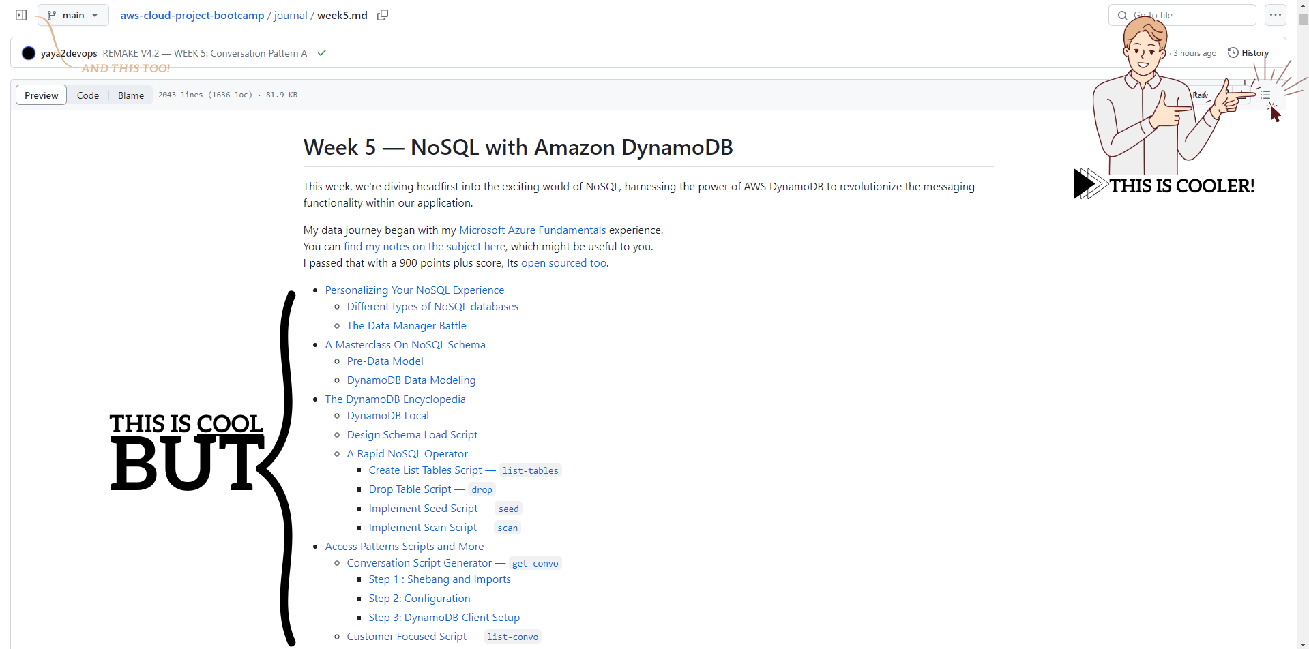Switch to the Blame tab

(x=131, y=95)
